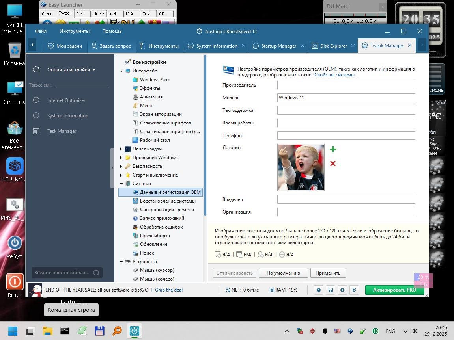Open File Explorer from the taskbar
Image resolution: width=454 pixels, height=340 pixels.
coord(47,331)
